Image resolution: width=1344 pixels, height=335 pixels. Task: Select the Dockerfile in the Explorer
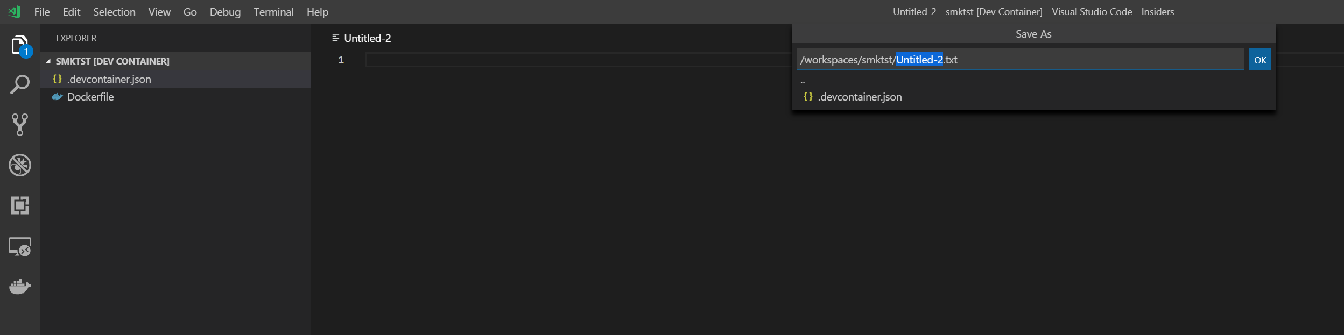click(90, 97)
